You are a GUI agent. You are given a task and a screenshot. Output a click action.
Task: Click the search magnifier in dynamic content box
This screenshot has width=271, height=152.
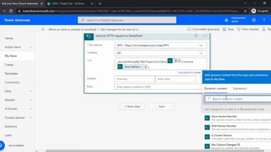pos(209,98)
